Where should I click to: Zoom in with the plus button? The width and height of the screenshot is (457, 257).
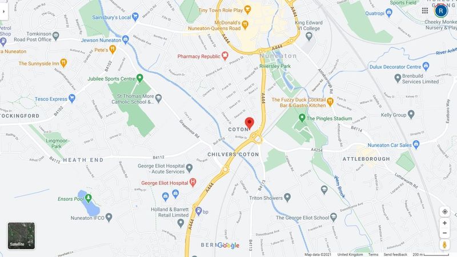pyautogui.click(x=444, y=223)
